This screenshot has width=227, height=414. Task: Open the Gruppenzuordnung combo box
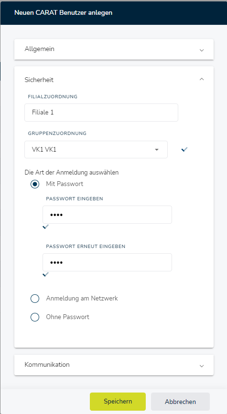(96, 149)
